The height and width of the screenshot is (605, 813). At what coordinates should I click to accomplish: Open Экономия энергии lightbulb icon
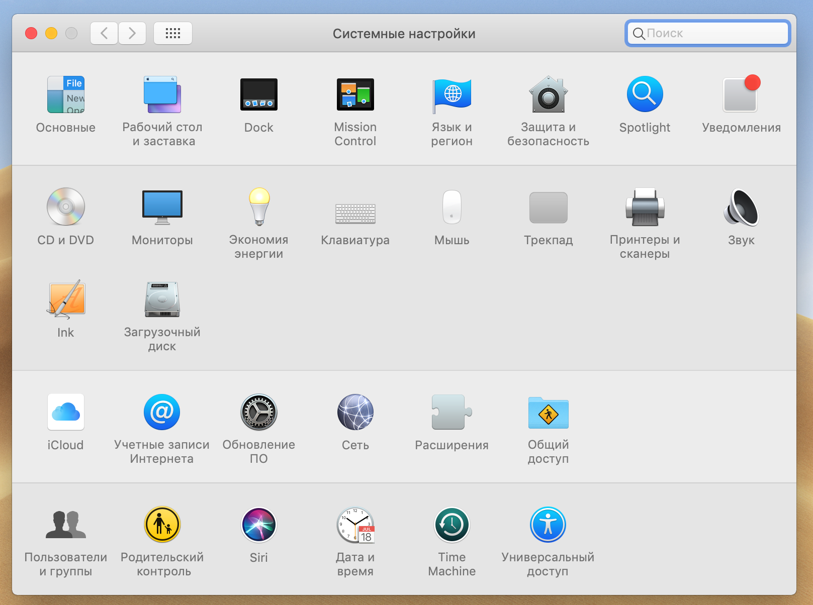tap(259, 207)
